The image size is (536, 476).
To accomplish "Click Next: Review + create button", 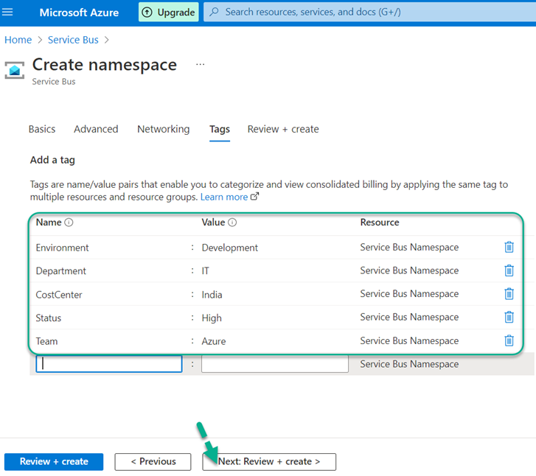I will 269,462.
